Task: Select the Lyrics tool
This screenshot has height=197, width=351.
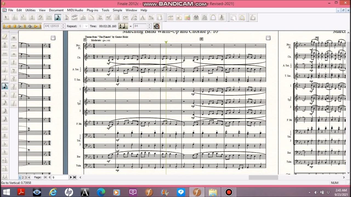Action: click(x=134, y=18)
